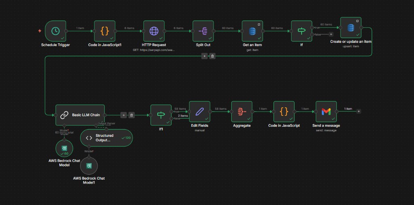Open the AWS Bedrock Chat Model1 node

tap(89, 166)
